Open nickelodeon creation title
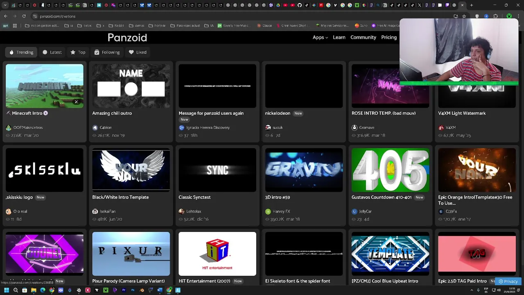This screenshot has width=524, height=295. (x=278, y=113)
